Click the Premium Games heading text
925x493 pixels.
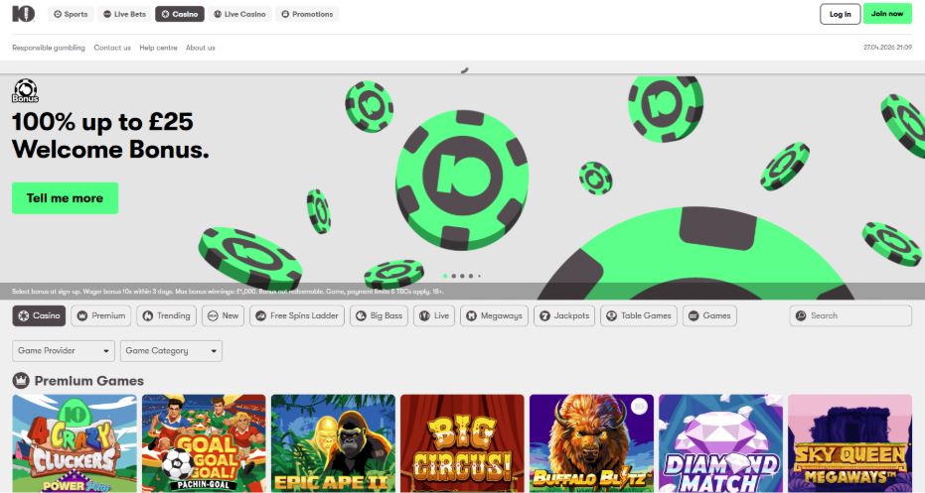click(89, 381)
